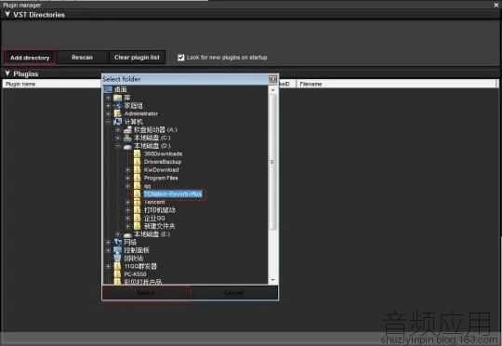This screenshot has height=346, width=502.
Task: Select the Tencent folder icon
Action: click(137, 202)
